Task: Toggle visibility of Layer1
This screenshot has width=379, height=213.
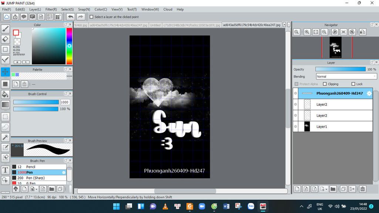Action: coord(295,126)
